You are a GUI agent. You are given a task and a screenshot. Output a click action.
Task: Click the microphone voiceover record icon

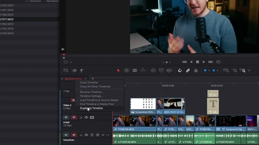pyautogui.click(x=82, y=70)
